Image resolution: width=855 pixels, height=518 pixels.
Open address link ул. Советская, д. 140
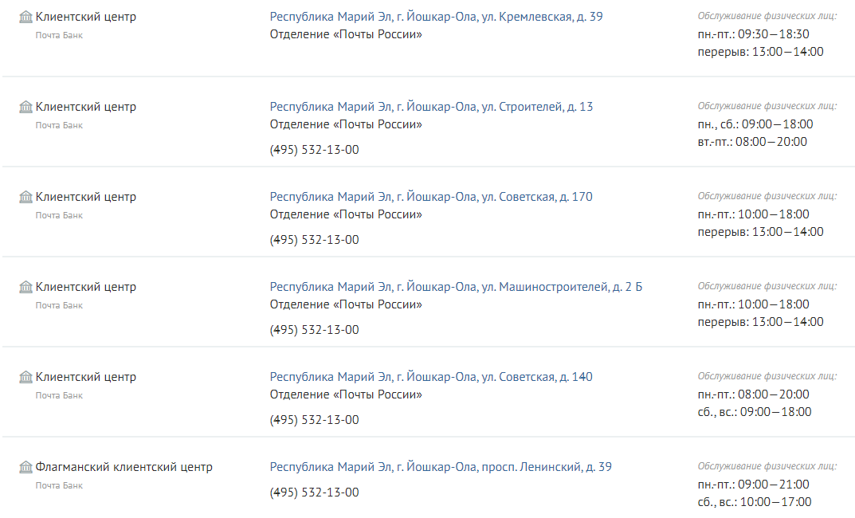[x=431, y=377]
